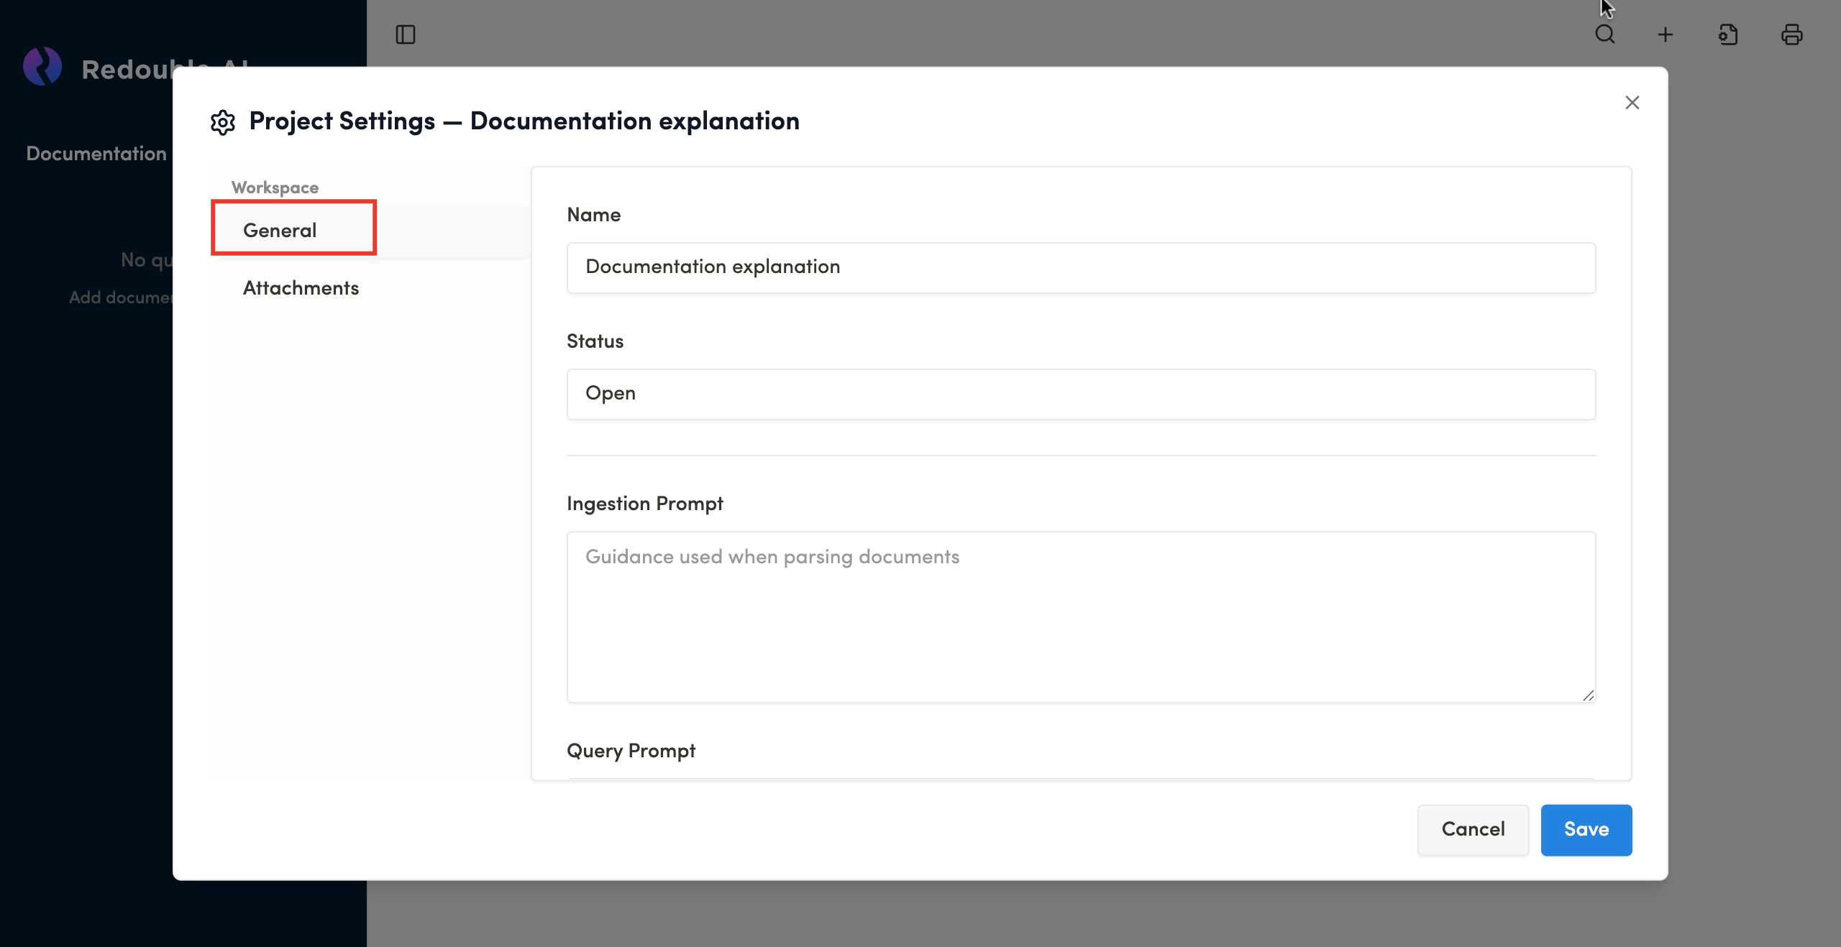Click the Name input field

[x=1081, y=267]
